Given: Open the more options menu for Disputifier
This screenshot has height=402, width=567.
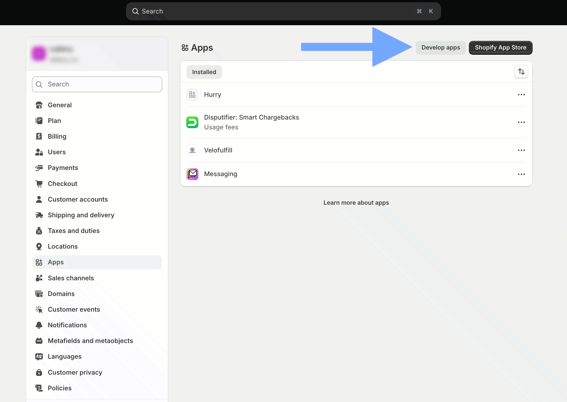Looking at the screenshot, I should click(x=521, y=122).
